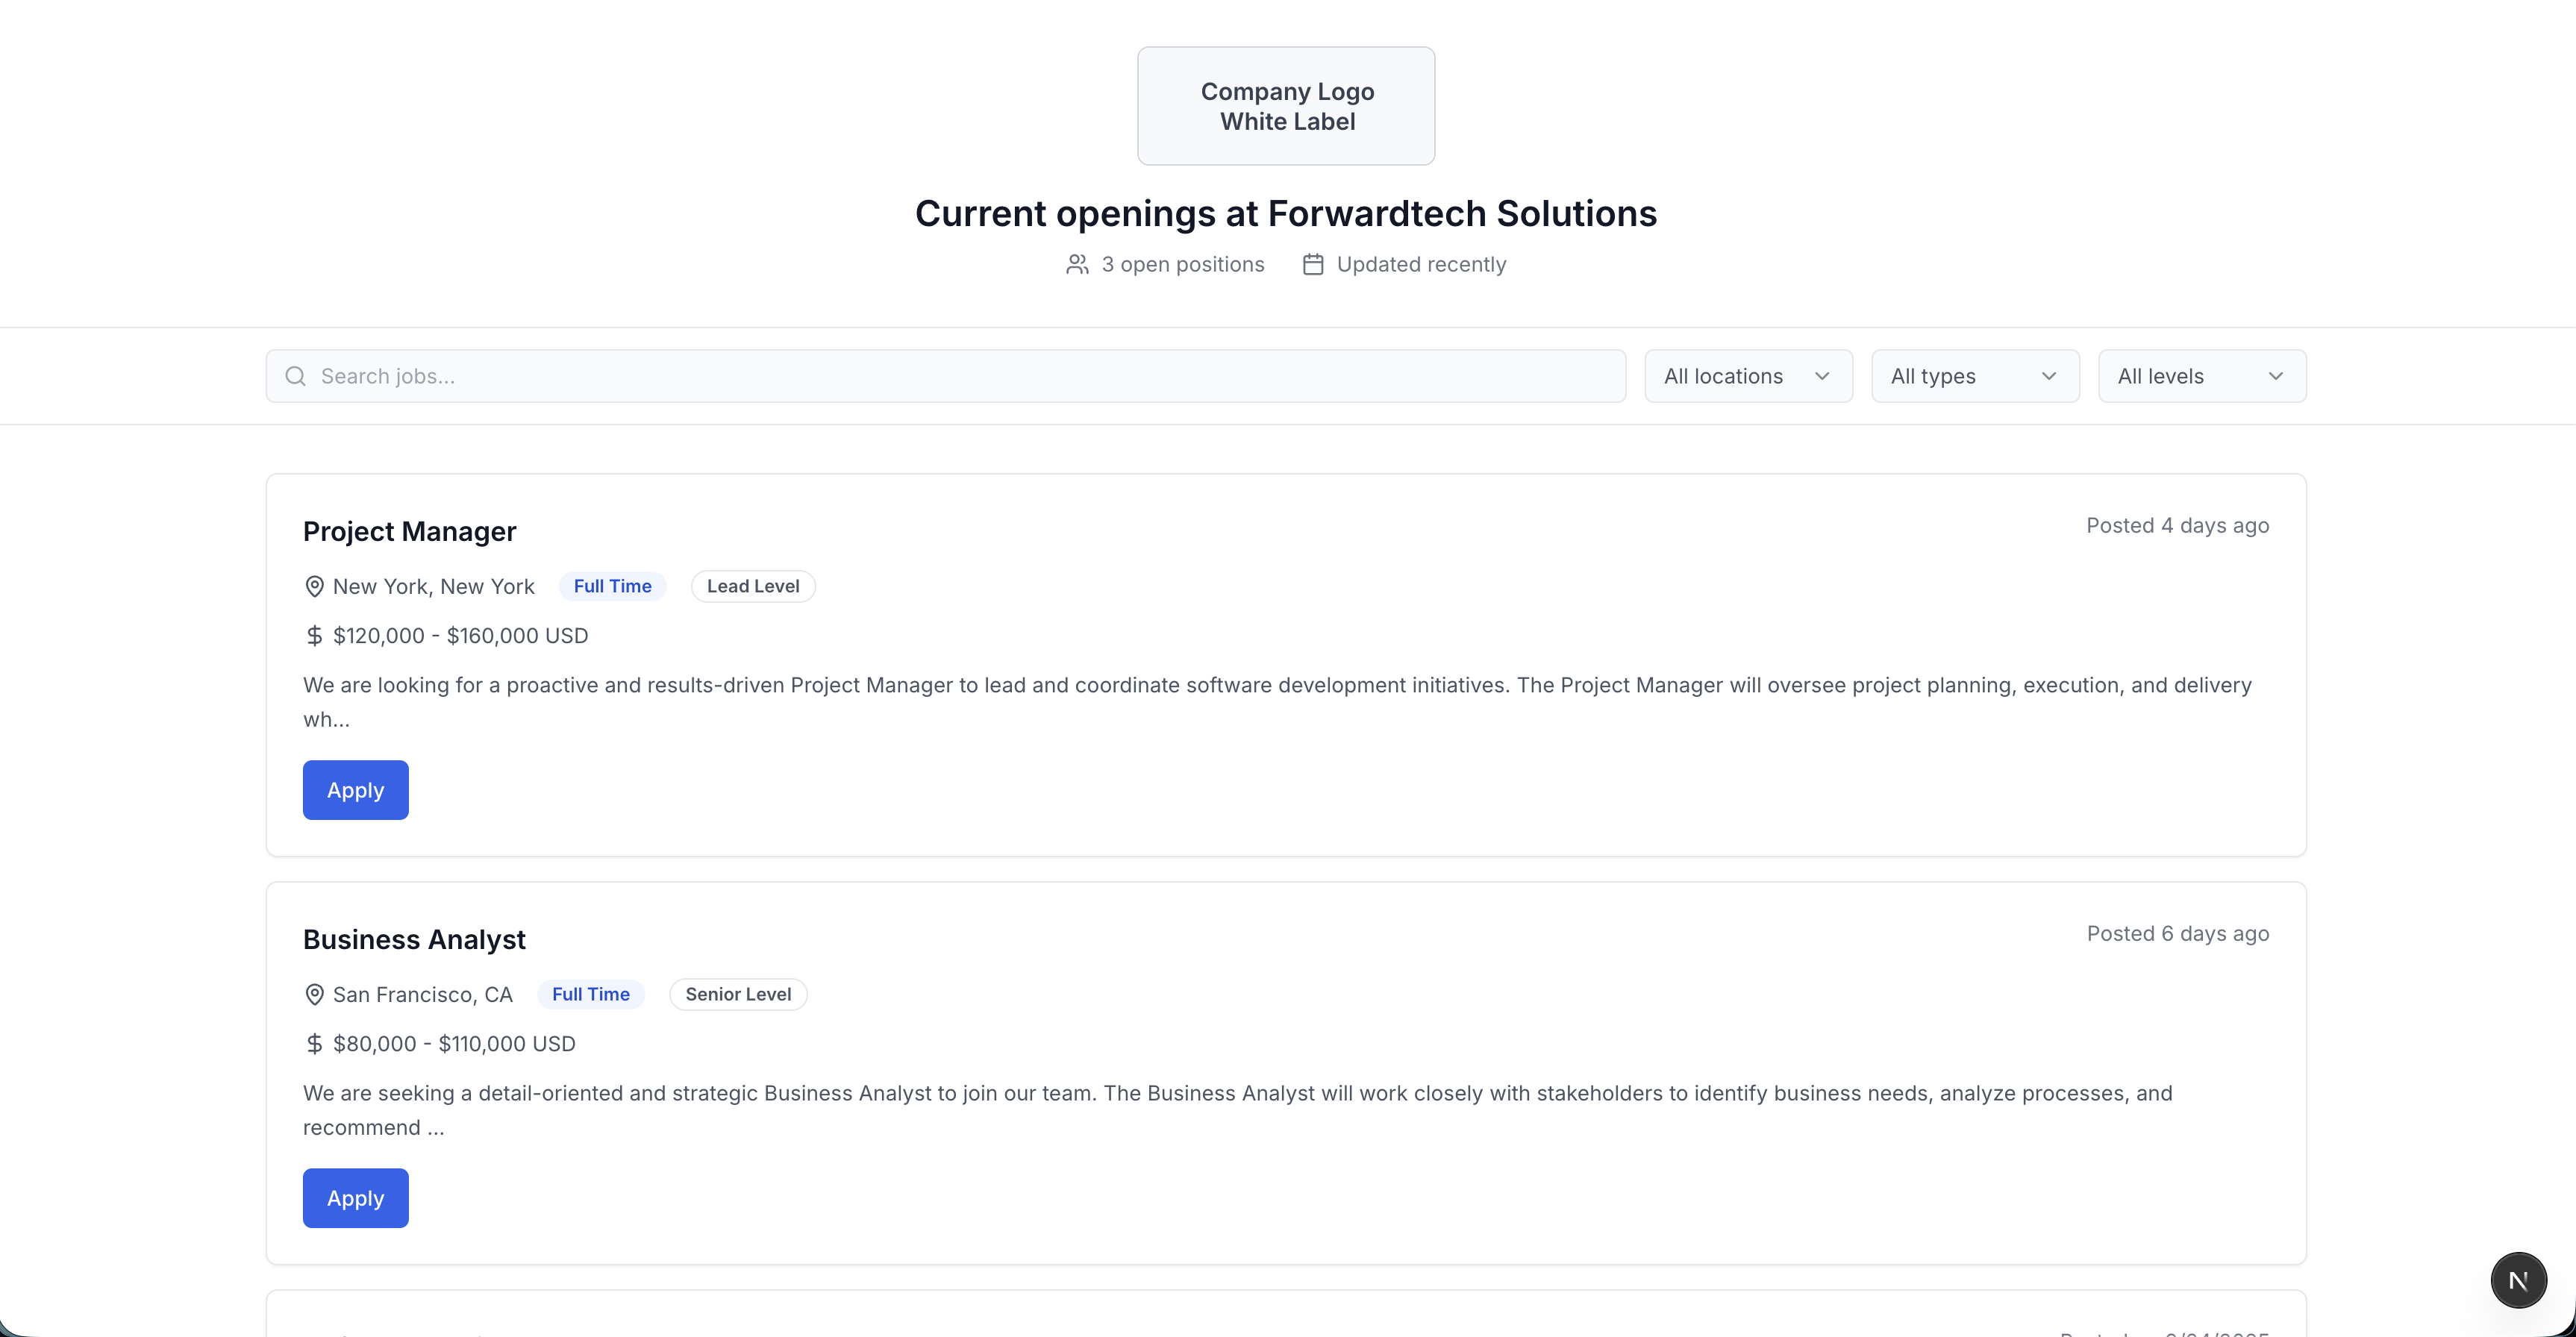Click the Senior Level badge

pos(738,994)
